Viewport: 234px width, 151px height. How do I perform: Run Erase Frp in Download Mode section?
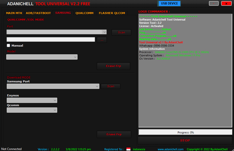point(114,134)
